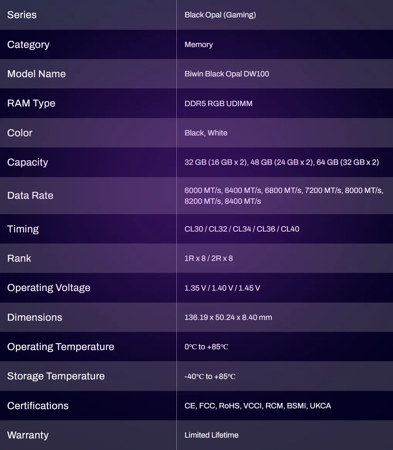Click the Warranty label
The height and width of the screenshot is (450, 393).
(x=28, y=435)
